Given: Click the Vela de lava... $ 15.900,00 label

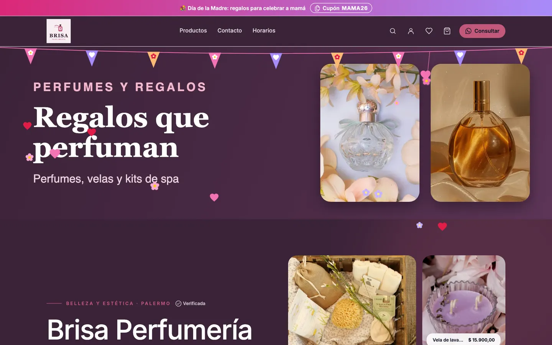Looking at the screenshot, I should pos(464,340).
